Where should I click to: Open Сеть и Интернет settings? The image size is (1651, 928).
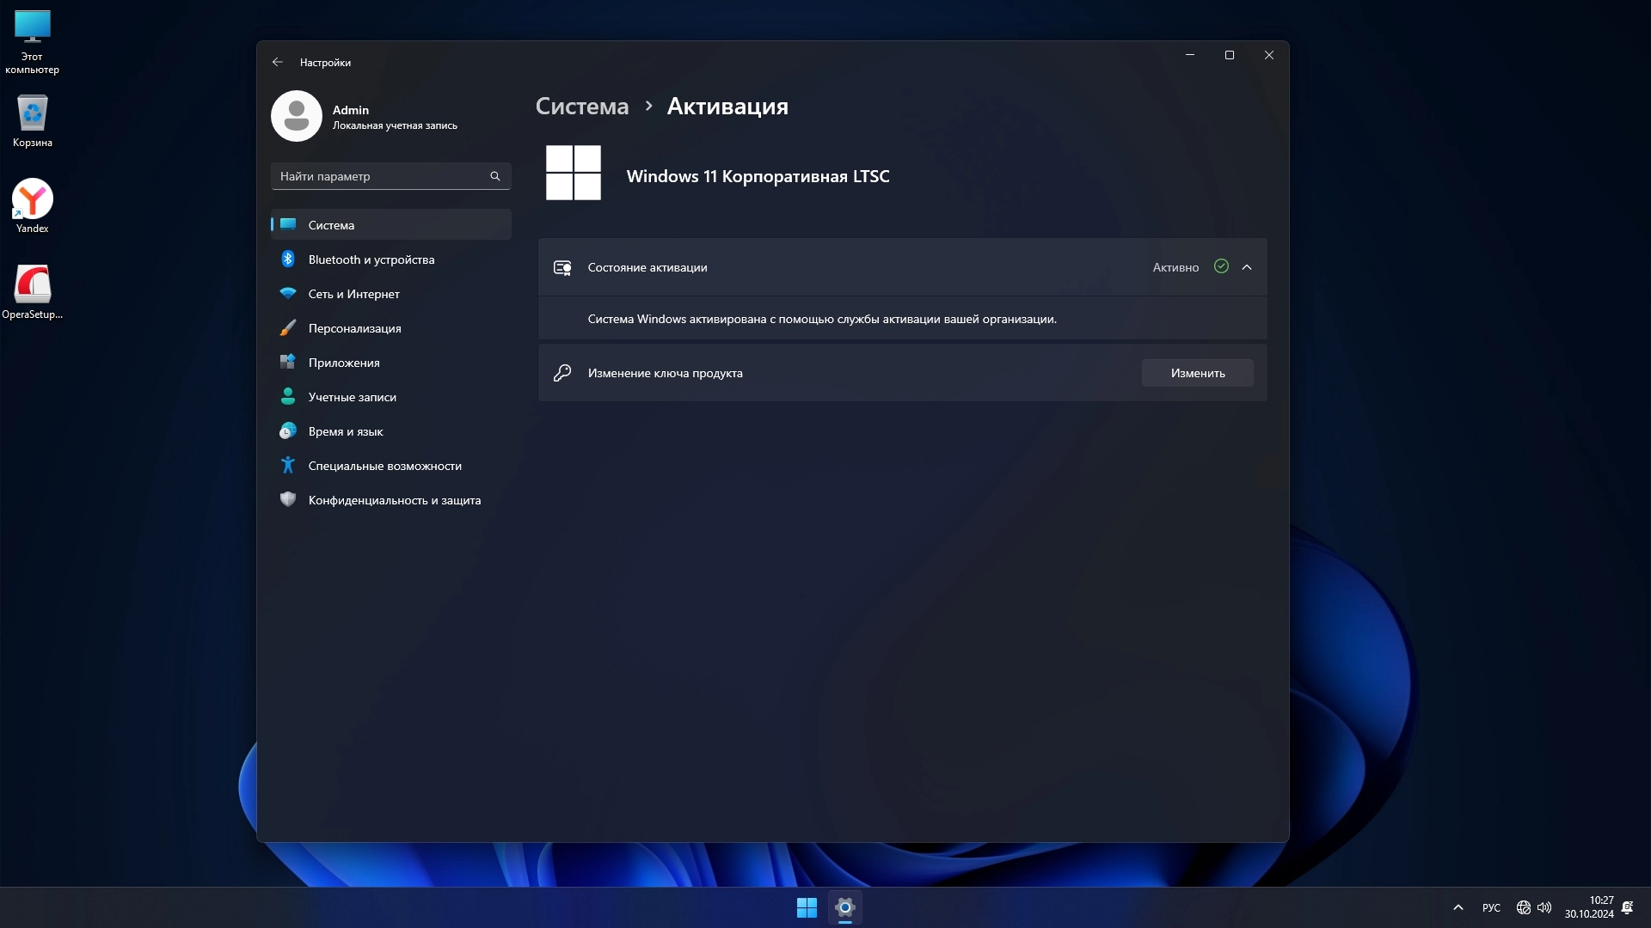[x=353, y=294]
